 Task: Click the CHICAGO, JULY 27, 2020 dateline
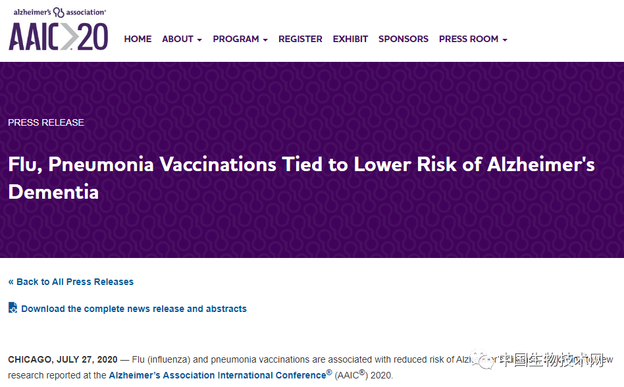[x=63, y=359]
